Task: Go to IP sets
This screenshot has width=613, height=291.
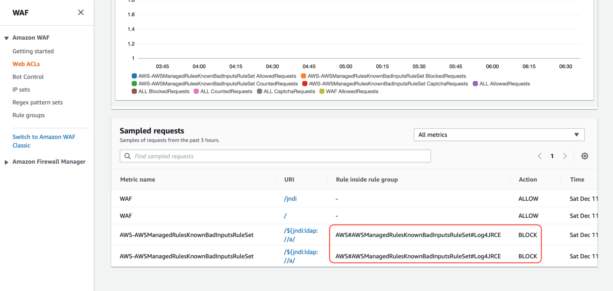Action: coord(21,90)
